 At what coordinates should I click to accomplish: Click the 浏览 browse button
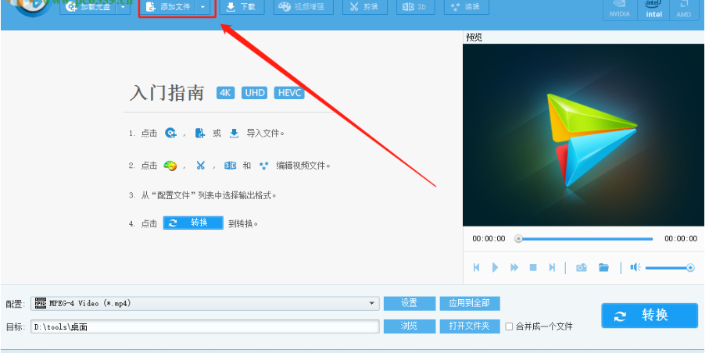tap(410, 326)
